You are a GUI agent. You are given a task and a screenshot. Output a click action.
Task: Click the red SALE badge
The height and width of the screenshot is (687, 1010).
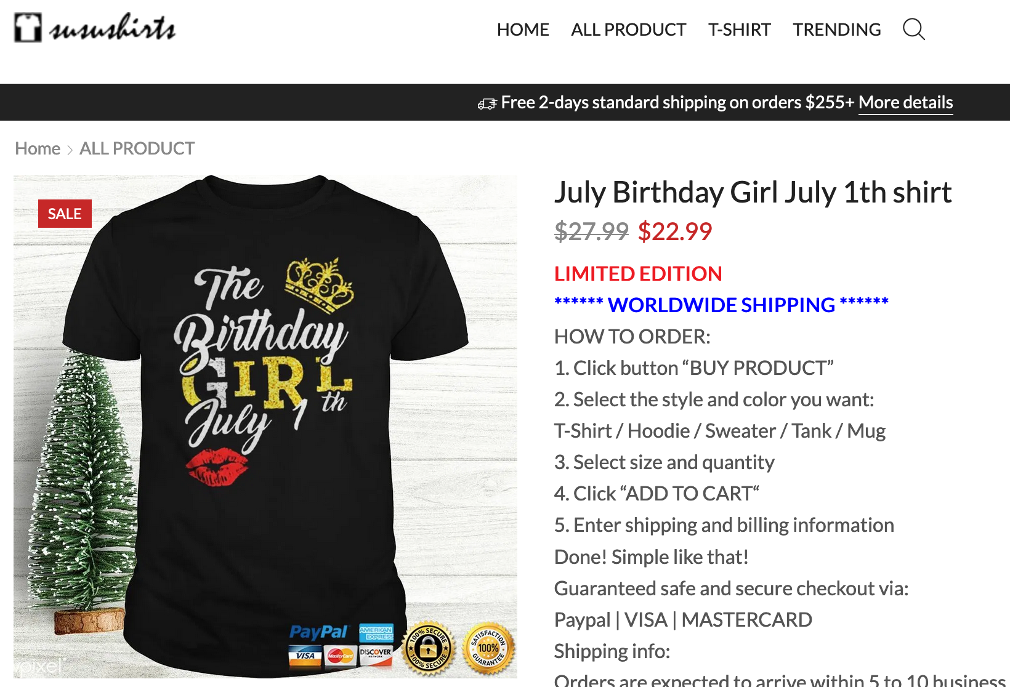(x=65, y=214)
